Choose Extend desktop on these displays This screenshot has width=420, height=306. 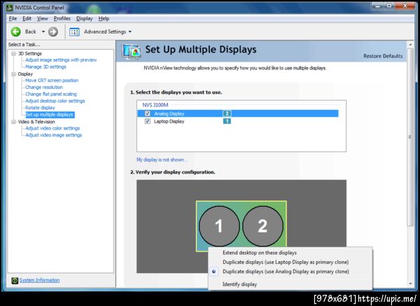(260, 253)
